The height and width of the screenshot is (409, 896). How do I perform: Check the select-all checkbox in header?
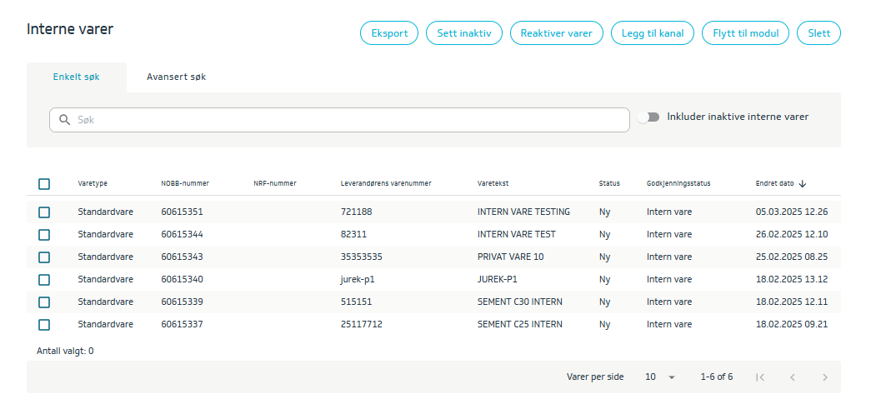pos(44,184)
